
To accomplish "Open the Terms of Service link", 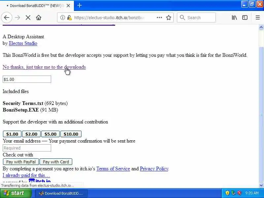I will (113, 169).
